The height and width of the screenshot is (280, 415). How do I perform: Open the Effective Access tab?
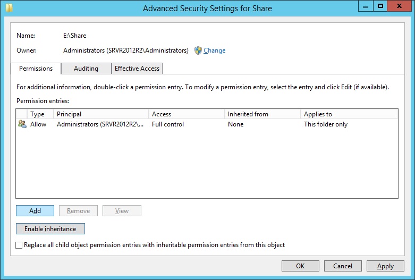pos(137,69)
